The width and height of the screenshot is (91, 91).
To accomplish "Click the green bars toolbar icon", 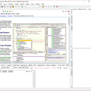I will [x=22, y=7].
